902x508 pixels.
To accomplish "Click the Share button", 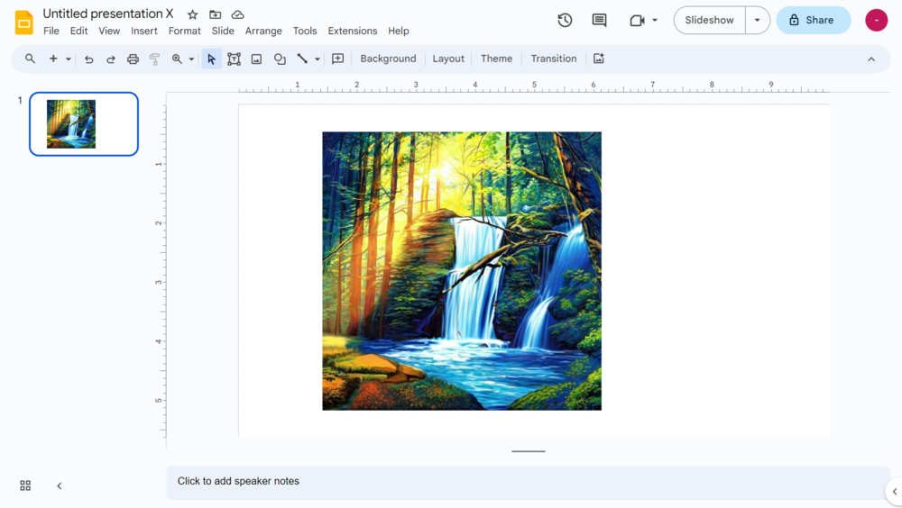I will (x=813, y=20).
